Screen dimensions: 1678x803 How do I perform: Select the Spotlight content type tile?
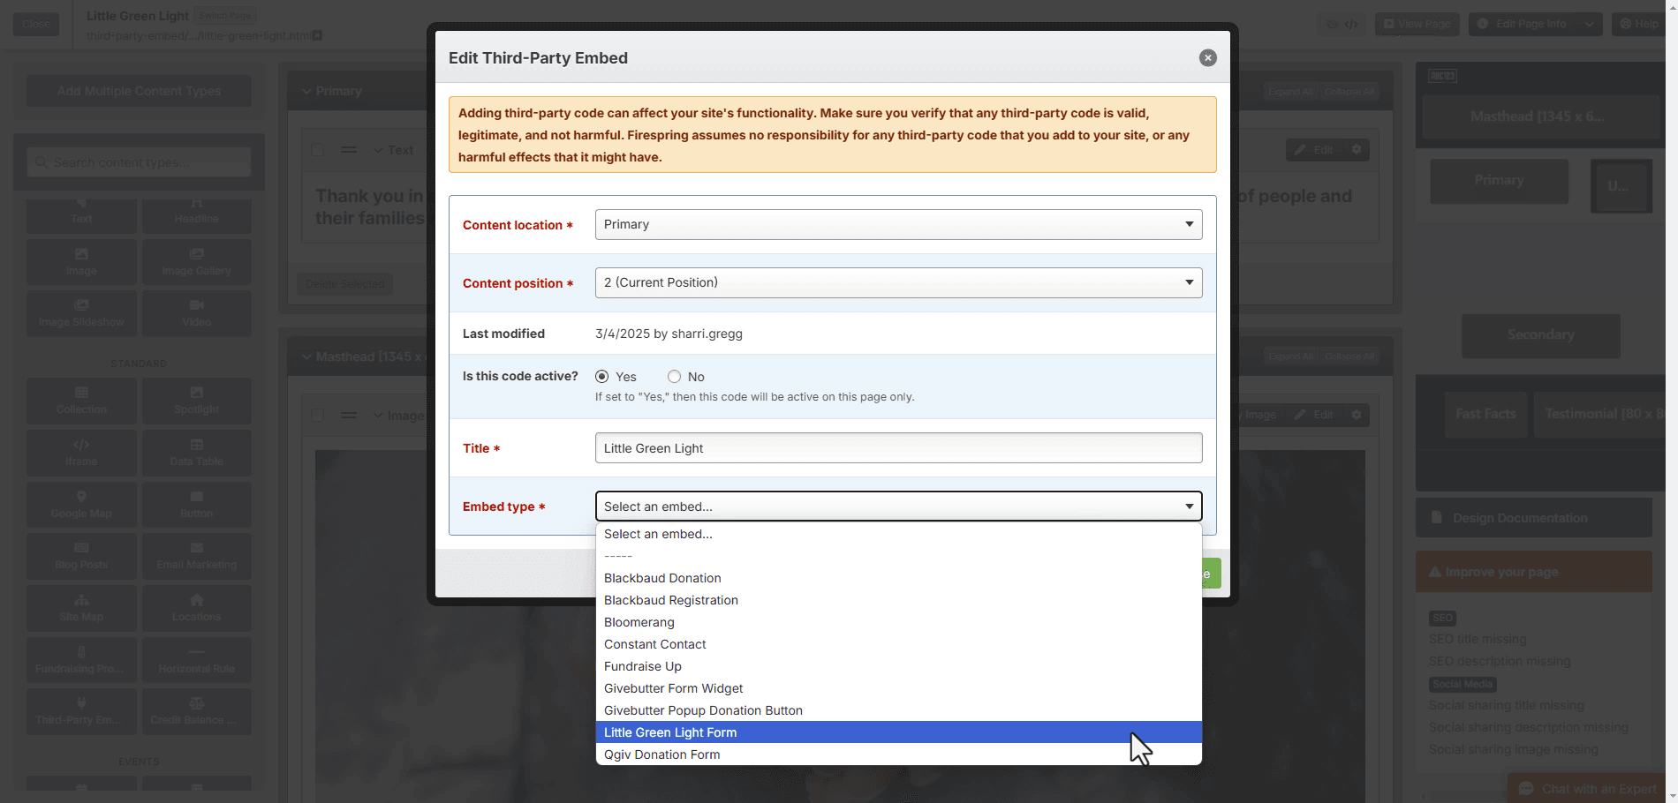(197, 401)
